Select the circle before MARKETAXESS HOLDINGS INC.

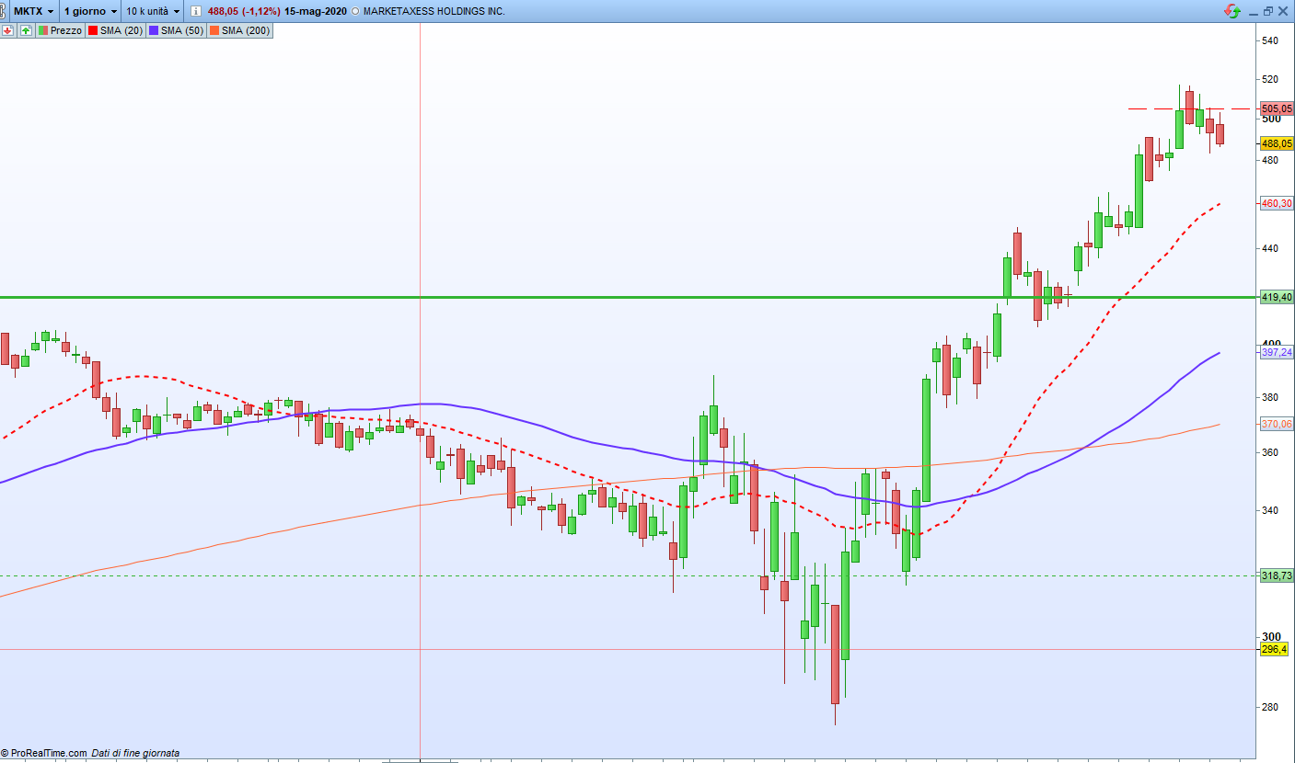click(355, 12)
